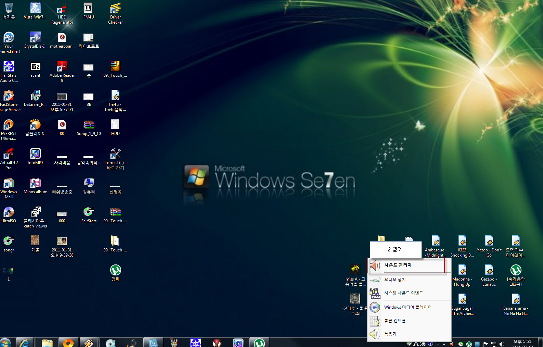Click volume speaker icon in system tray
Viewport: 543px width, 347px height.
[x=502, y=344]
